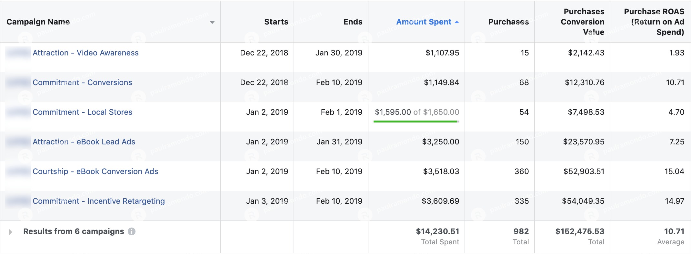Toggle the blurred switch beside Courtship - eBook Conversion Ads
The width and height of the screenshot is (691, 254).
click(x=18, y=171)
